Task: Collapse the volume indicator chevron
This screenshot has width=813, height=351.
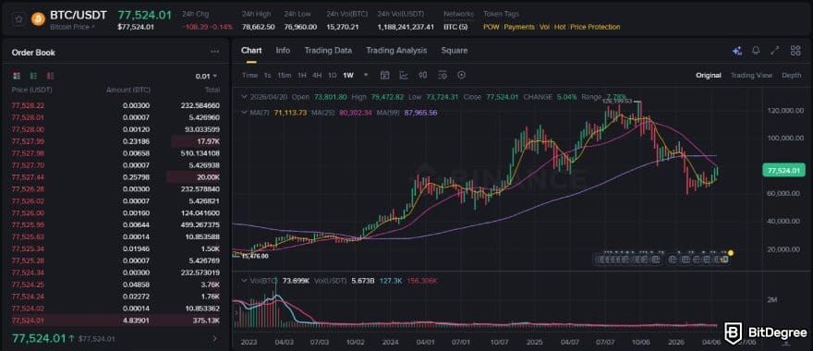Action: (x=245, y=281)
